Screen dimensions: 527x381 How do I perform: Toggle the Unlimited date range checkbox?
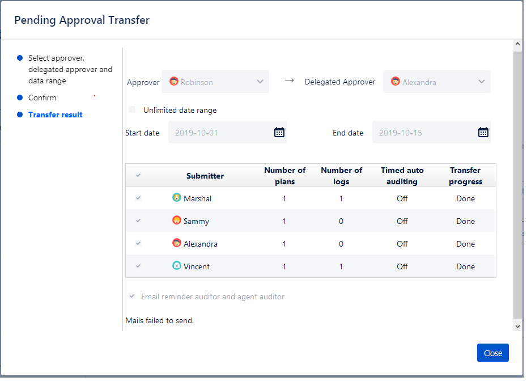(x=132, y=110)
